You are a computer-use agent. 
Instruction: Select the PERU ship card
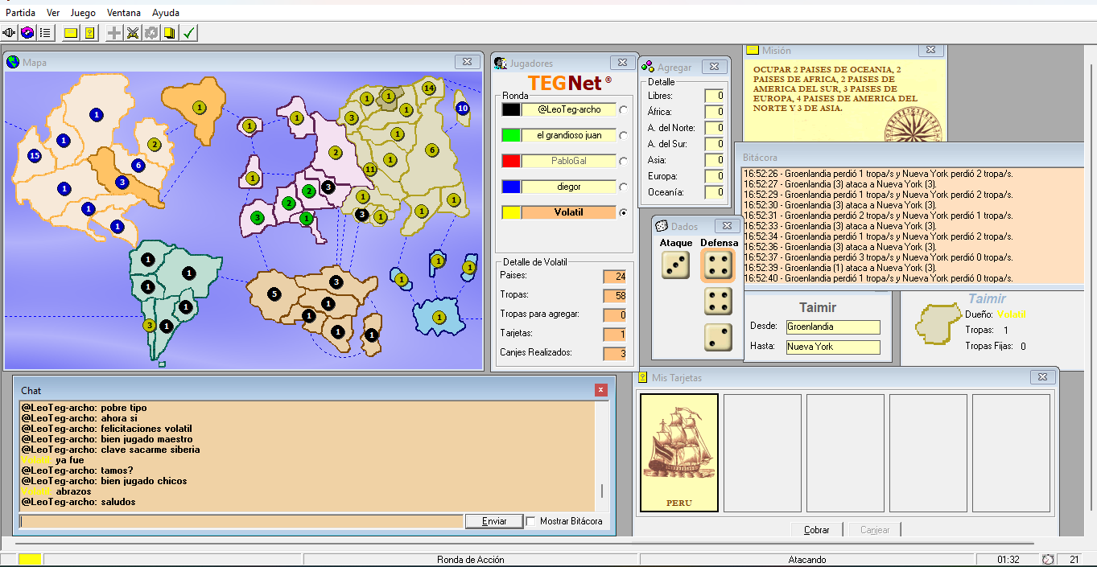678,453
